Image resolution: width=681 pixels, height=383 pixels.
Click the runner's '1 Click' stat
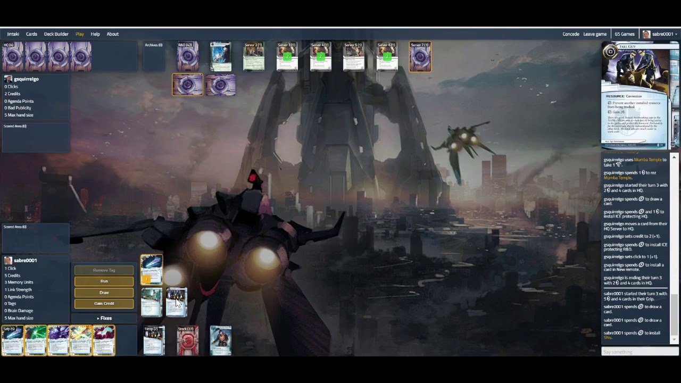11,268
